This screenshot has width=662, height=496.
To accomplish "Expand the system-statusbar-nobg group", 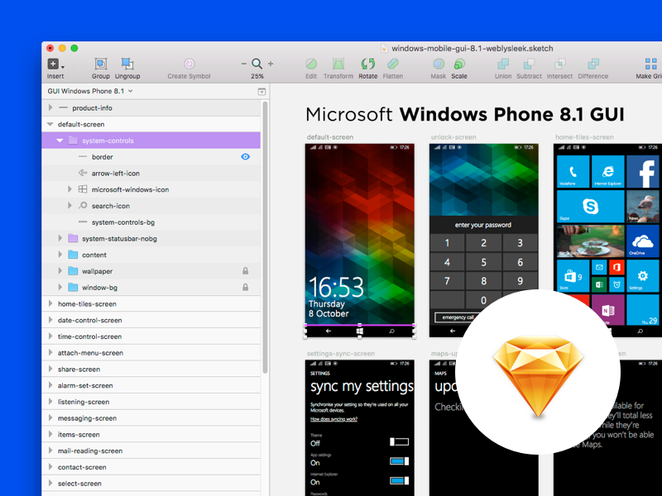I will point(60,238).
